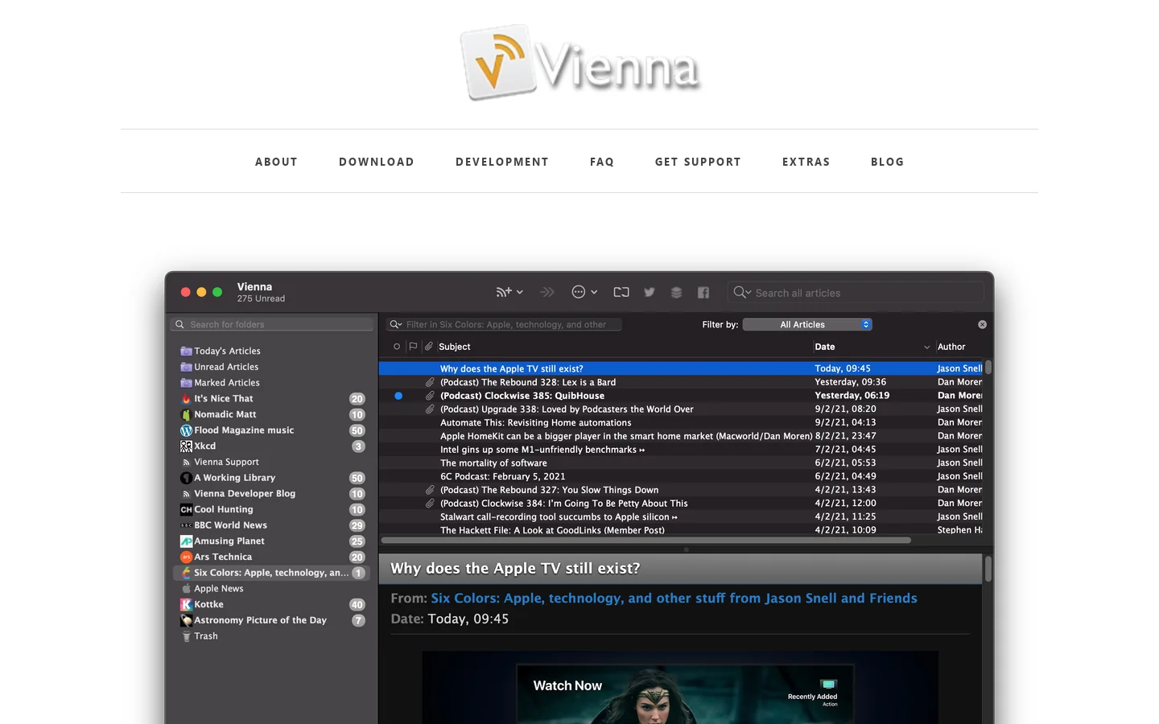Open the magnifier options in Search all articles
Screen dimensions: 1159x724
click(x=742, y=293)
